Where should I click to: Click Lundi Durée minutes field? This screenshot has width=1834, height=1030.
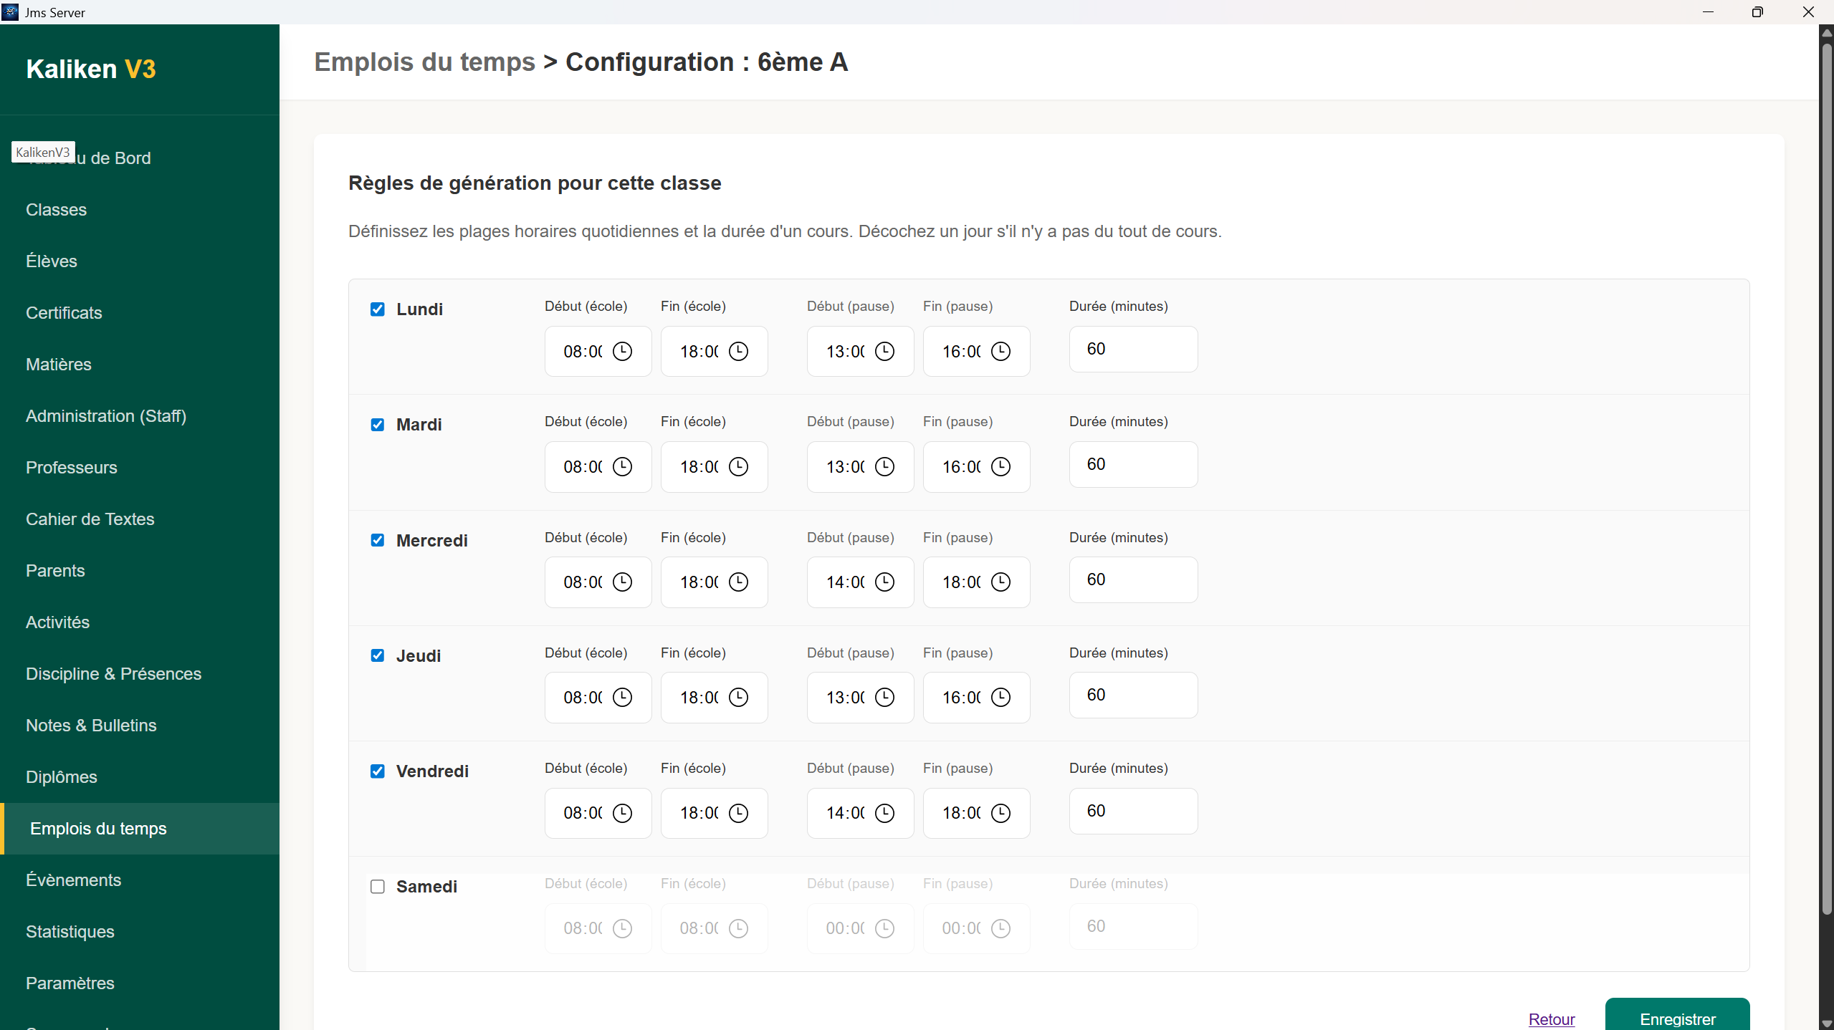point(1133,350)
